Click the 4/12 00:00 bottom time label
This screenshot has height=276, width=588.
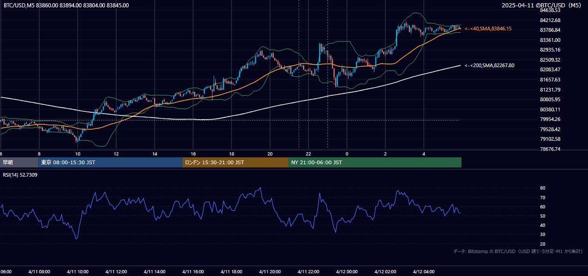click(347, 272)
